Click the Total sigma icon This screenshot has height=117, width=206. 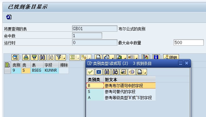(73, 57)
